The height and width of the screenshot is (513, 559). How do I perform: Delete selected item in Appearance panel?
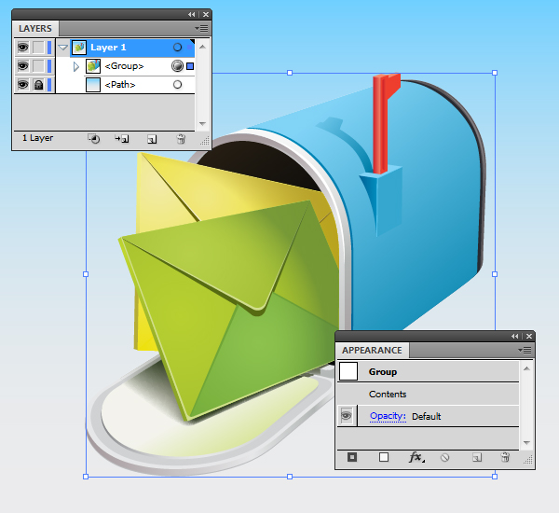[504, 457]
